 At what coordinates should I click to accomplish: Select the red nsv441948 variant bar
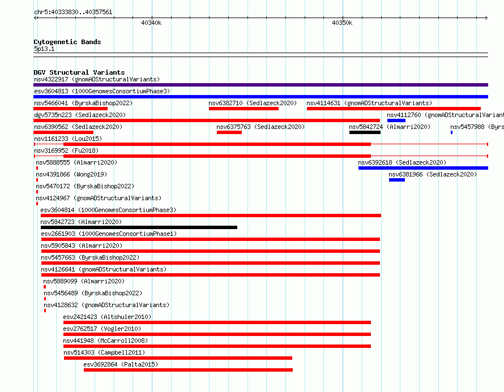click(217, 346)
